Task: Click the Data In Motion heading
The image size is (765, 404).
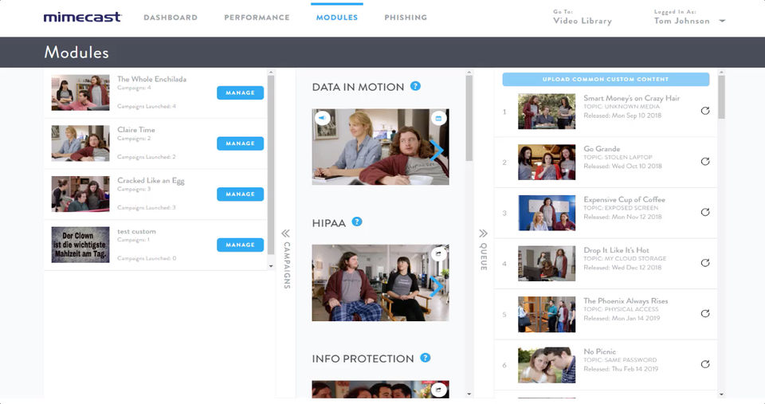Action: pos(358,88)
